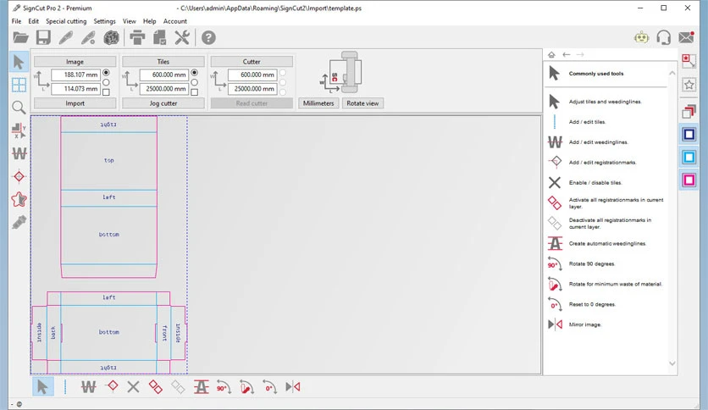Open the File menu

click(x=17, y=21)
